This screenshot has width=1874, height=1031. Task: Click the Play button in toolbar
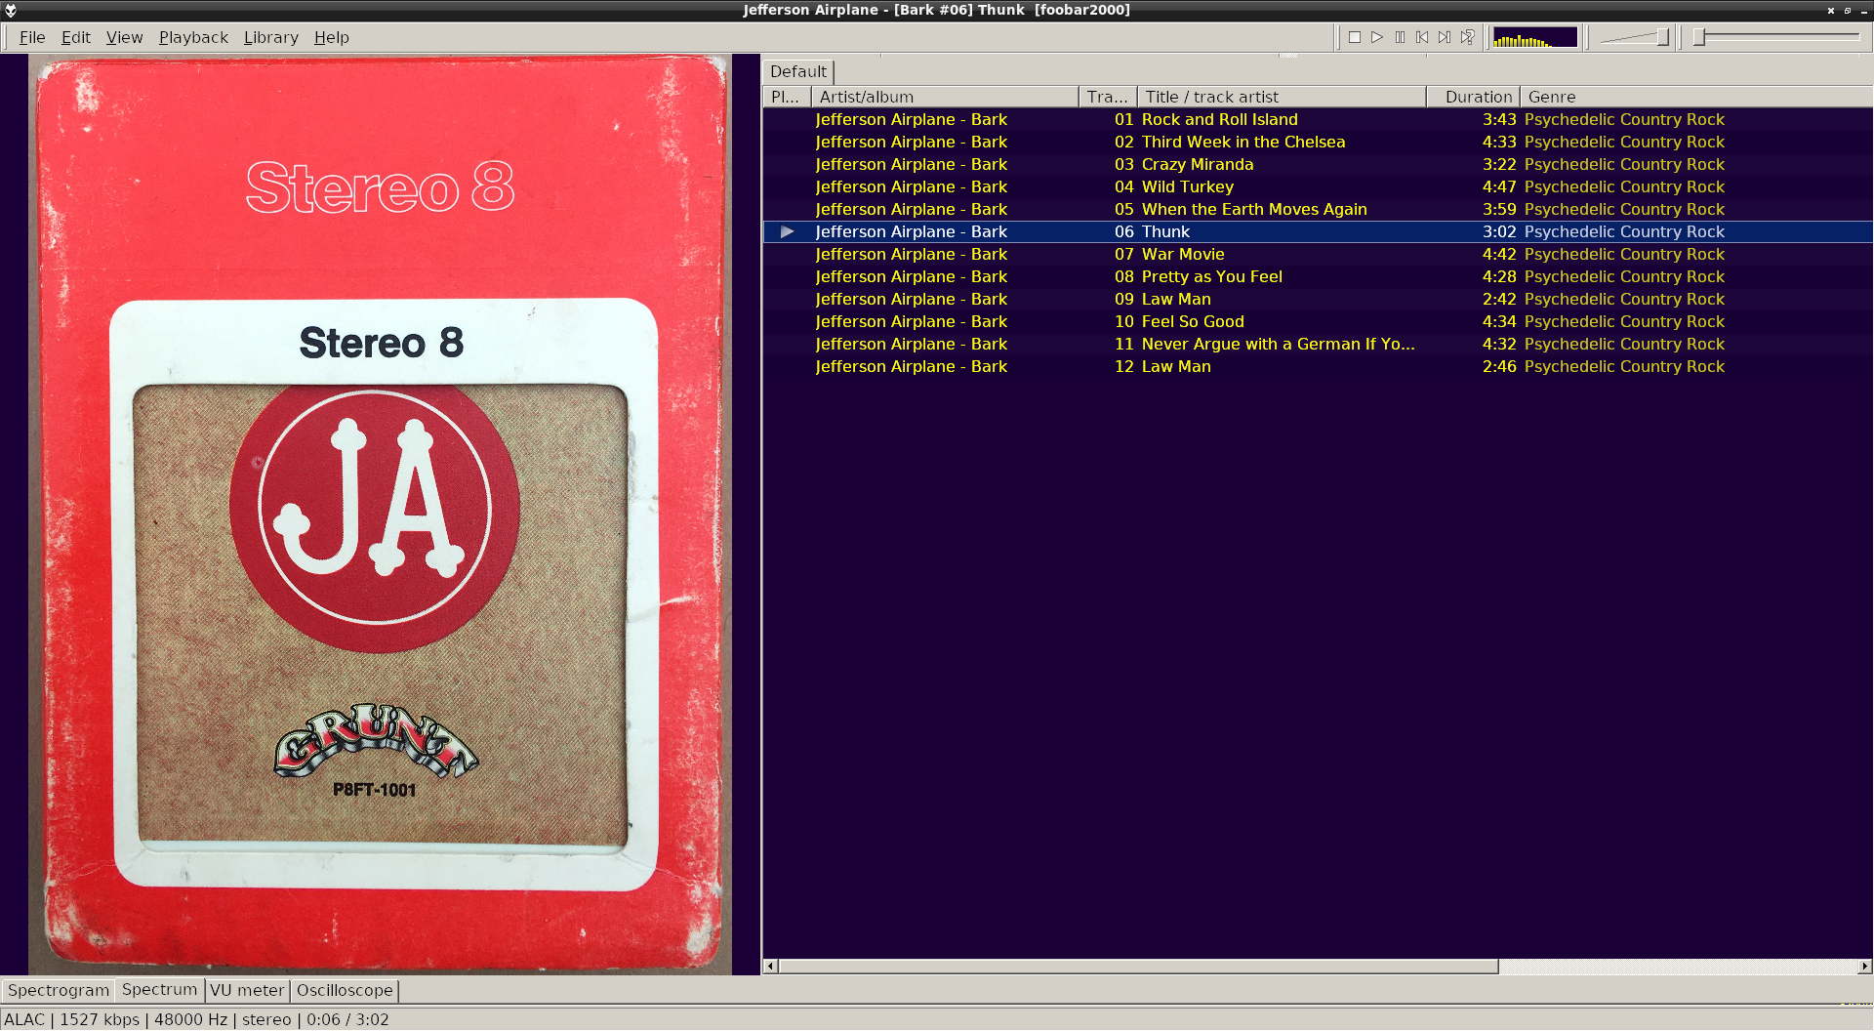[1377, 37]
